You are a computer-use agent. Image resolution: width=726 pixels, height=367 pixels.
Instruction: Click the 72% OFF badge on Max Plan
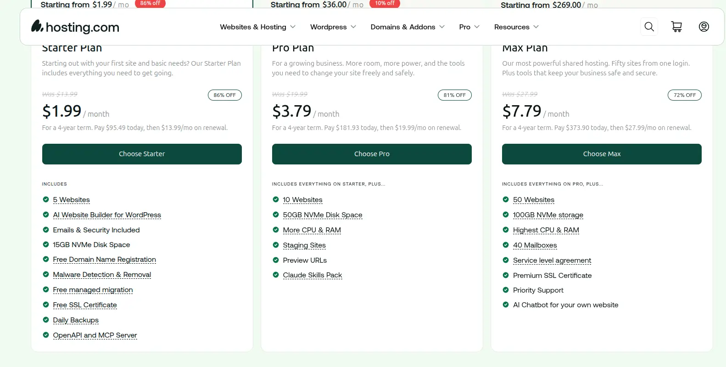(685, 95)
